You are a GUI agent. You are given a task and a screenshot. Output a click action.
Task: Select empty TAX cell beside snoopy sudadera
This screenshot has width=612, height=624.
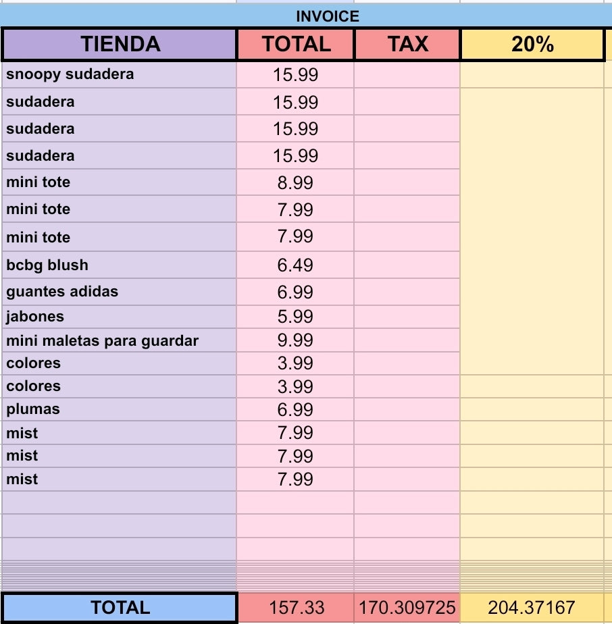click(407, 74)
